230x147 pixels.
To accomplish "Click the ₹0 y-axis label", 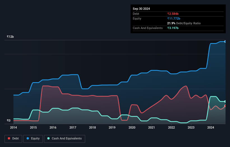I will [x=8, y=120].
